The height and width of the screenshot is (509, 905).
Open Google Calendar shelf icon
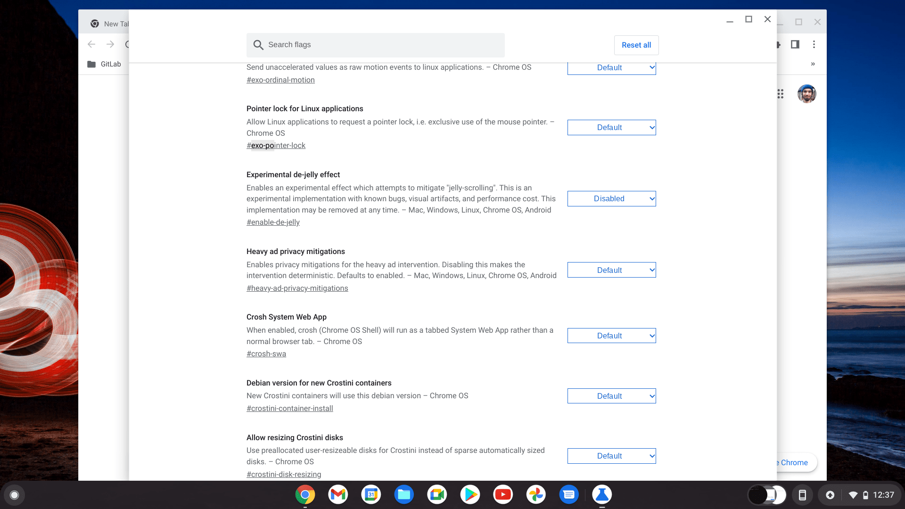tap(371, 495)
